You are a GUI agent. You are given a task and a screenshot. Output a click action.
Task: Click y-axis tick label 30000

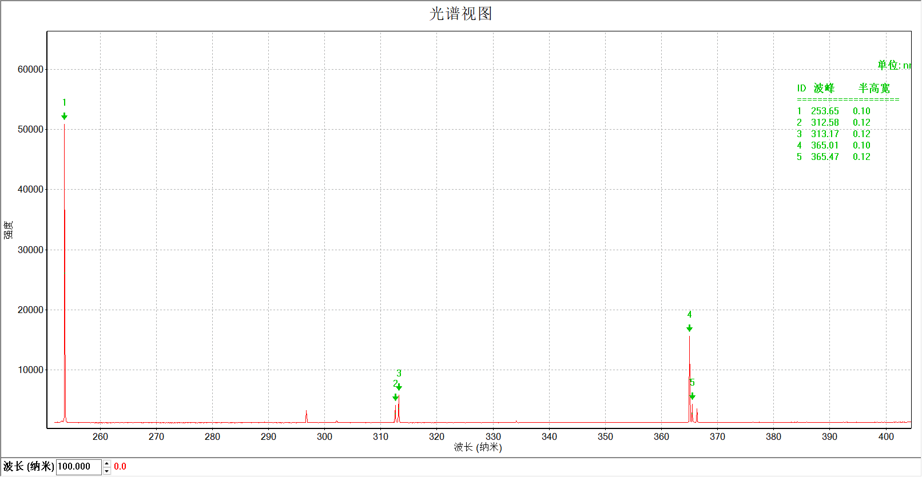[30, 250]
